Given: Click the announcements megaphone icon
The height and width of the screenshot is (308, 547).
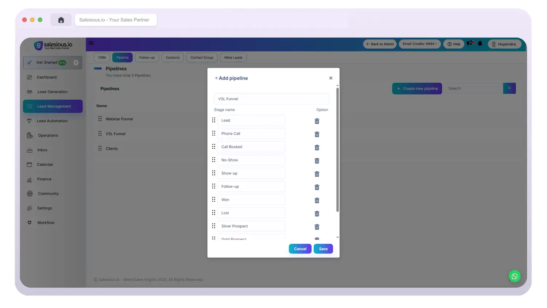Looking at the screenshot, I should click(x=470, y=43).
